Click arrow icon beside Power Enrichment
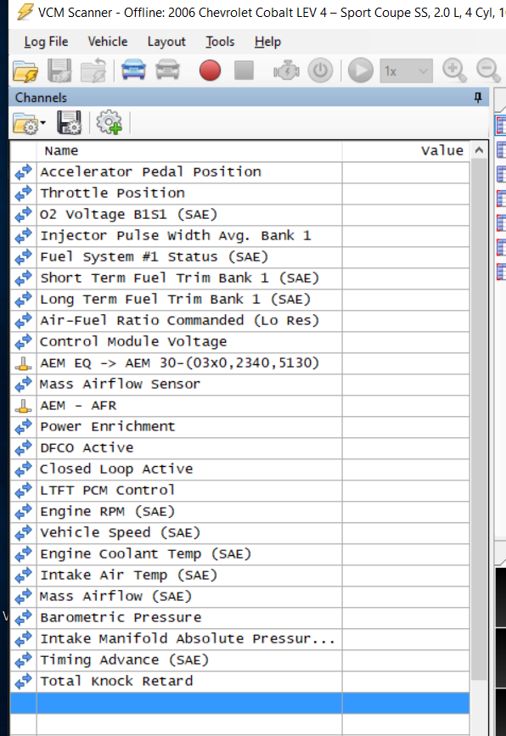The height and width of the screenshot is (736, 506). [x=24, y=426]
